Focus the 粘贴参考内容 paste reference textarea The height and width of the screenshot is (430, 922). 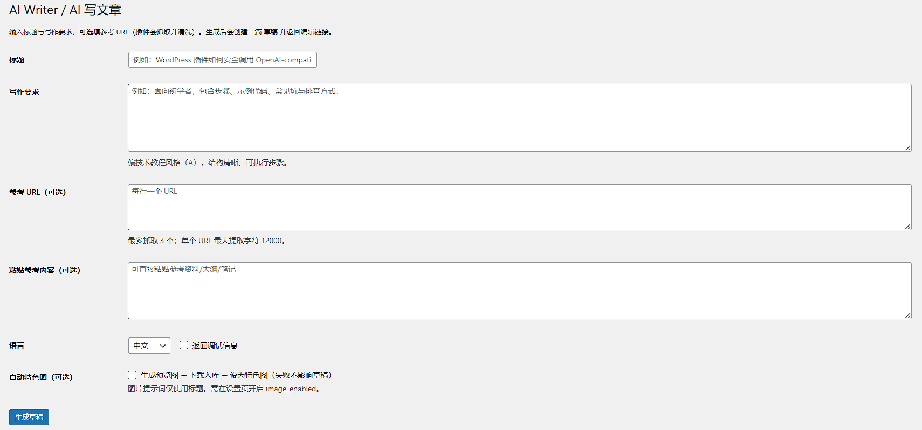519,291
